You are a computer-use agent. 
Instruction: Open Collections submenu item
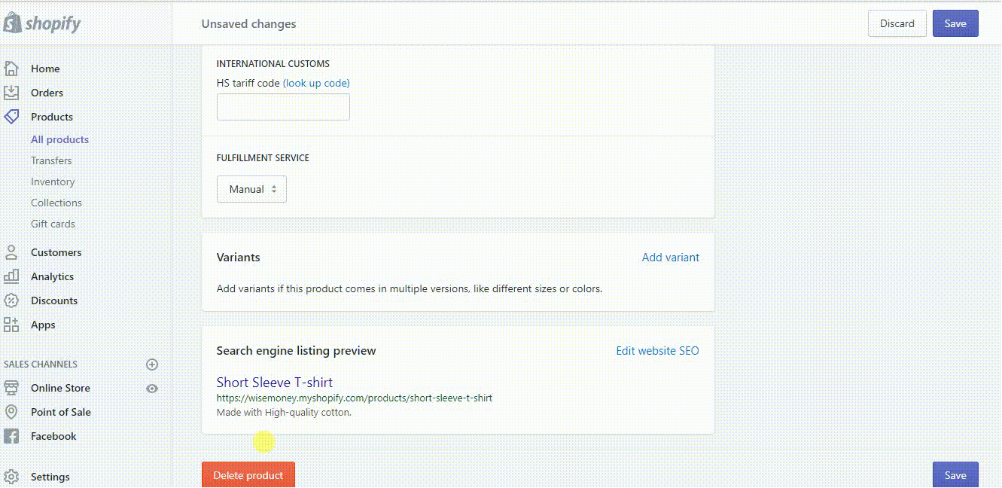(56, 203)
